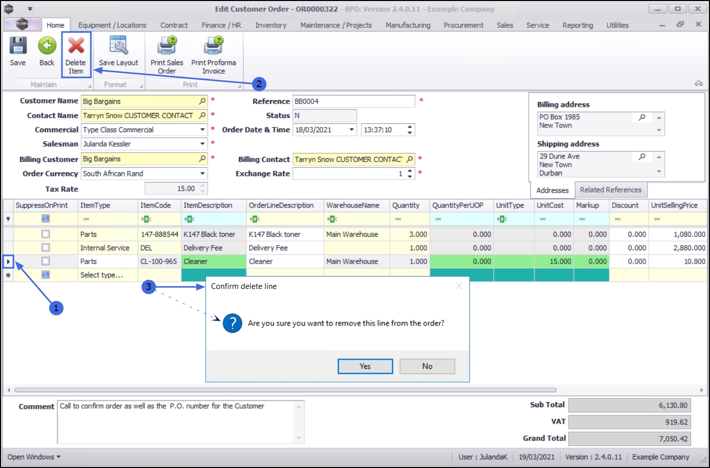Click the Print Proforma Invoice icon
Screen dimensions: 710x468
(x=213, y=46)
